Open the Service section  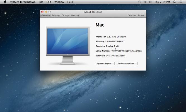click(x=141, y=15)
